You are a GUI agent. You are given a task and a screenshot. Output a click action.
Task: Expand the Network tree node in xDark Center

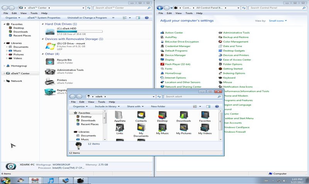coord(4,81)
